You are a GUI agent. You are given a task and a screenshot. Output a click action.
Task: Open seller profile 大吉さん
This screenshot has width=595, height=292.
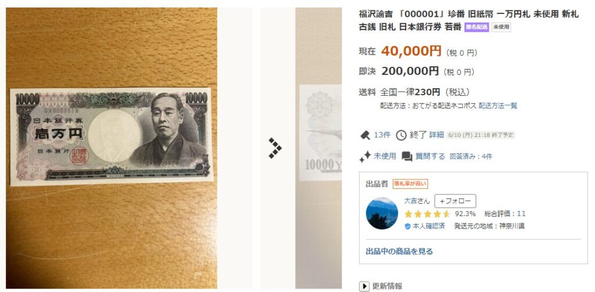pos(418,201)
